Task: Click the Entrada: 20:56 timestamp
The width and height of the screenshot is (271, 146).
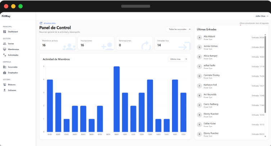Action: pyautogui.click(x=258, y=37)
